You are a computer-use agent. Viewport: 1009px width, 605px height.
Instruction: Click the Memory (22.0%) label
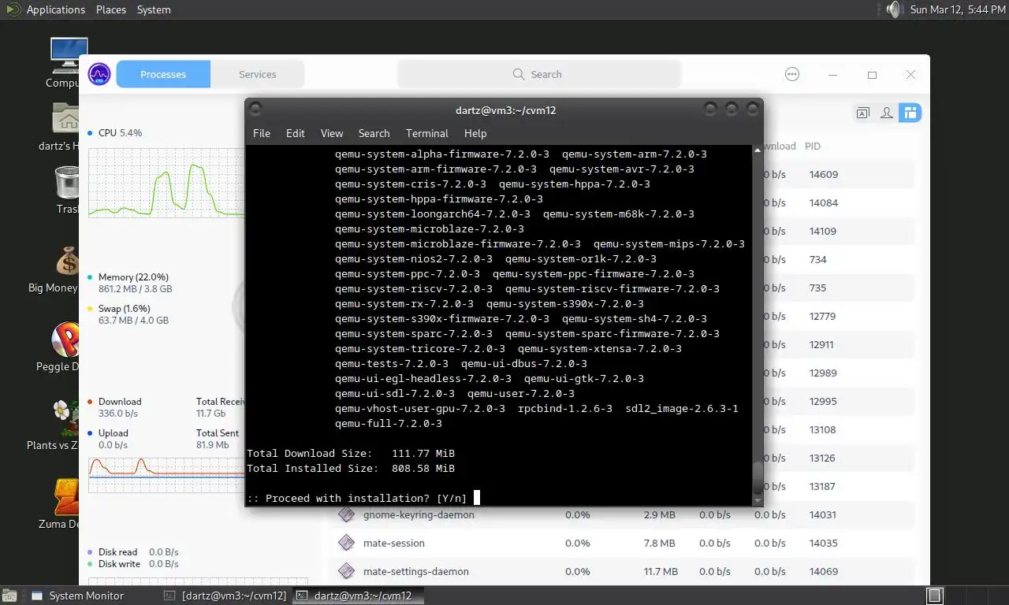pos(133,277)
